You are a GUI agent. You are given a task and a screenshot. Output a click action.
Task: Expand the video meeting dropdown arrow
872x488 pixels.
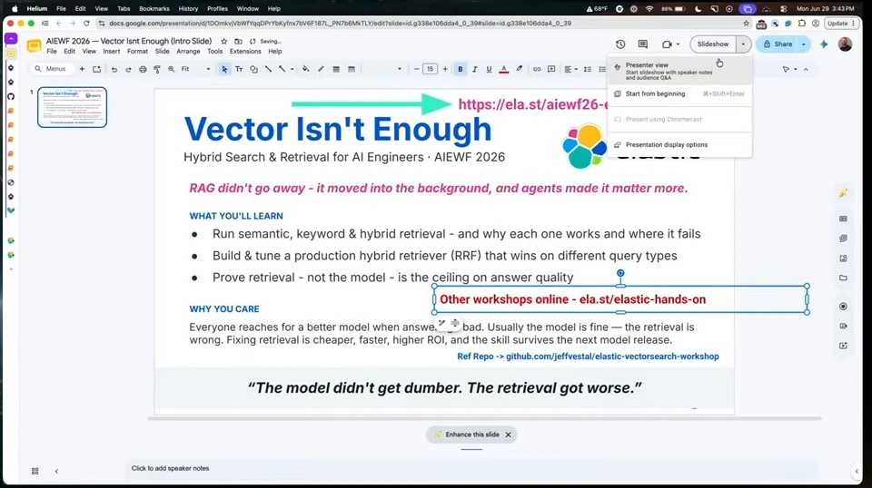[x=678, y=44]
